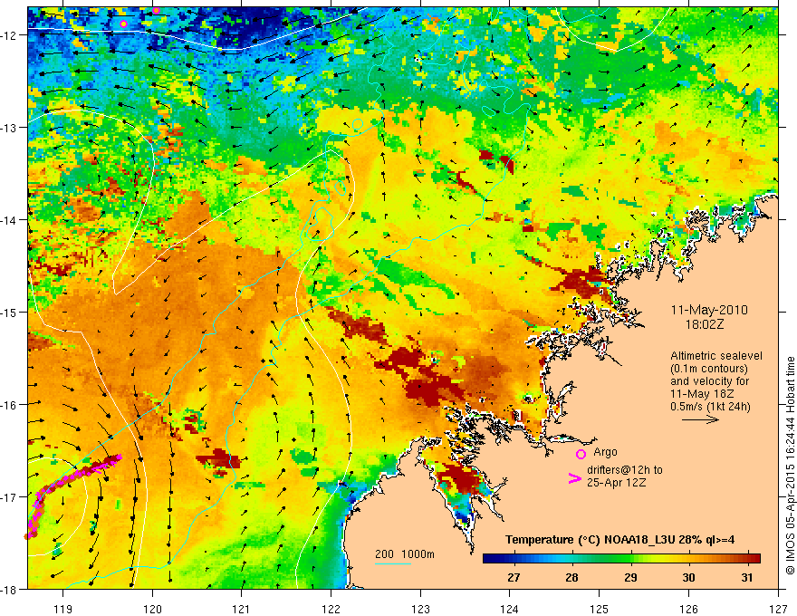Click the latitude axis label -14
The width and height of the screenshot is (797, 616).
click(x=10, y=220)
